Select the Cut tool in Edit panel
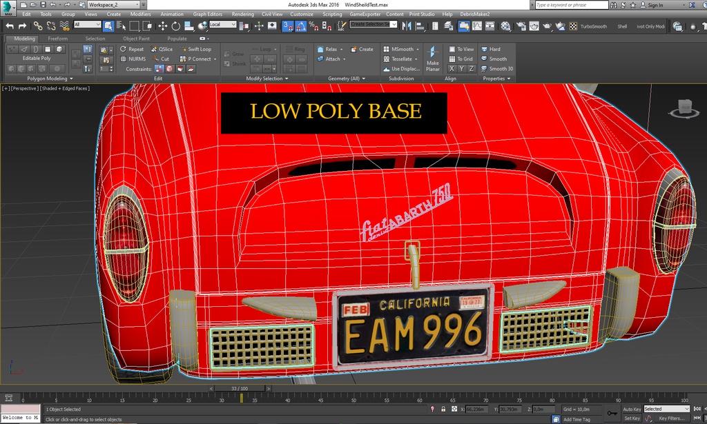Viewport: 707px width, 424px height. pos(160,59)
